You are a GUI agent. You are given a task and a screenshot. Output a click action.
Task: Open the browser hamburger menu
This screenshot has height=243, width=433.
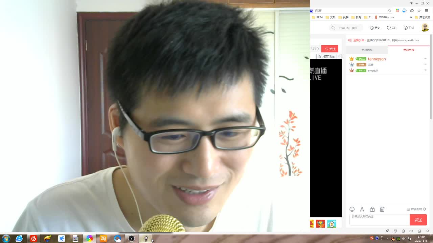tap(426, 10)
